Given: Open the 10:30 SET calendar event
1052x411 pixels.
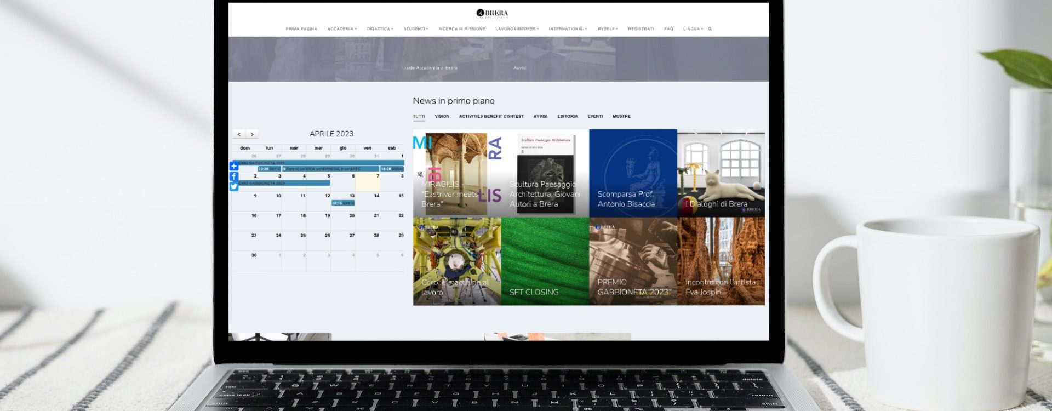Looking at the screenshot, I should (269, 169).
